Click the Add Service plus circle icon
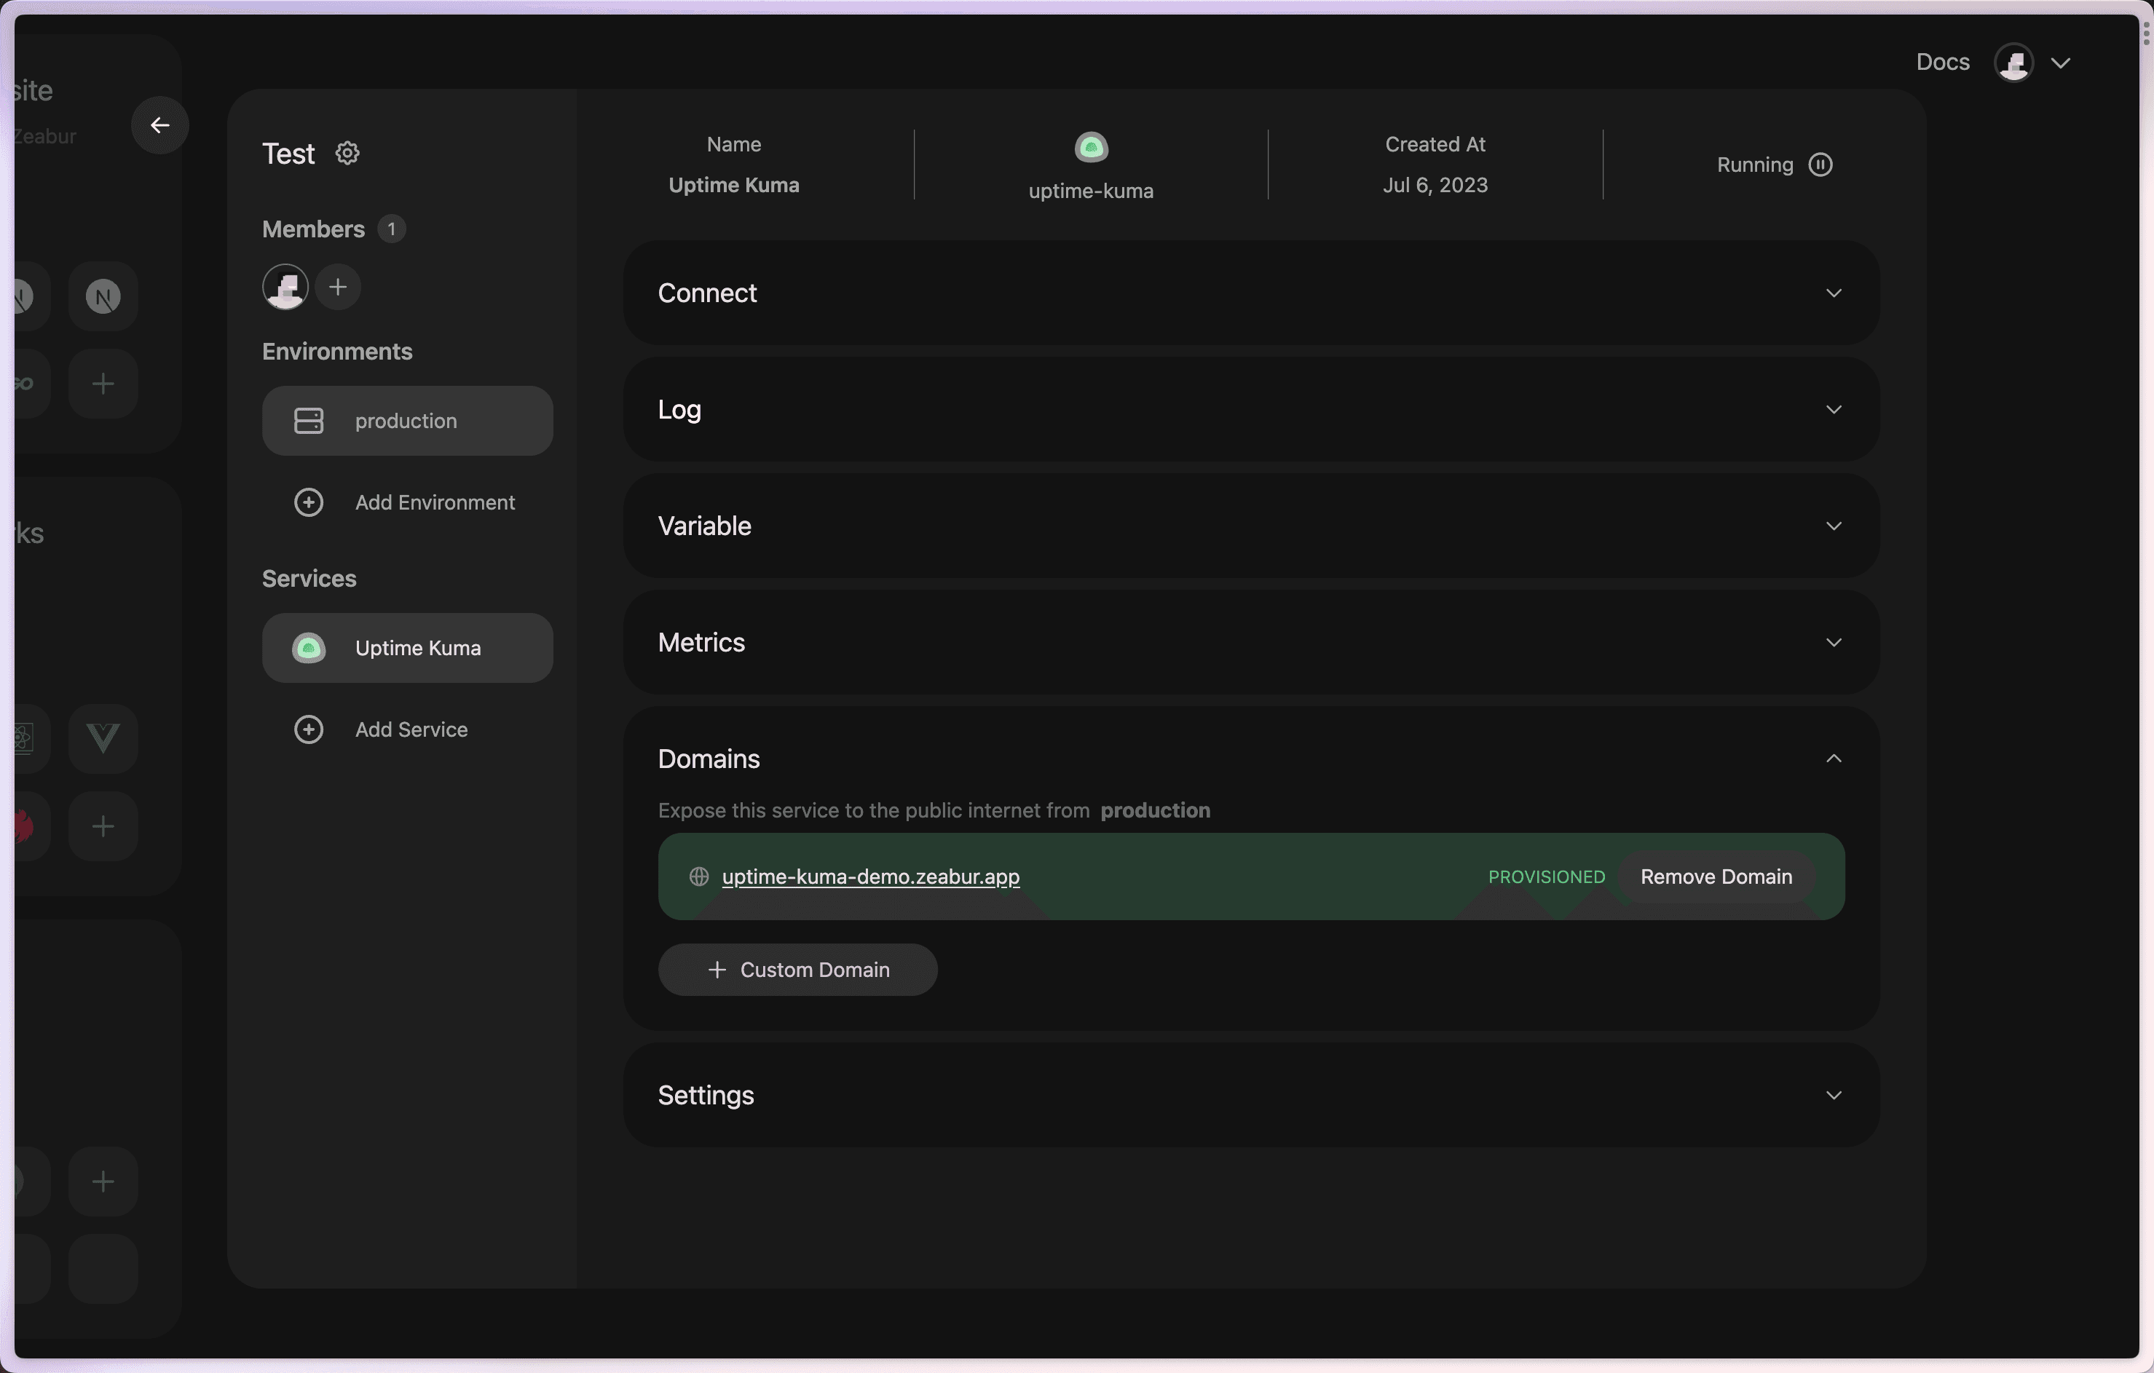The image size is (2154, 1373). 309,730
